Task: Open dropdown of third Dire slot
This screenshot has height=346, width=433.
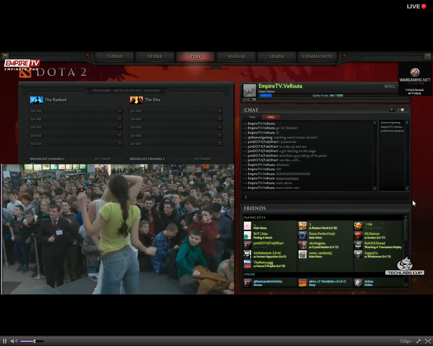Action: pos(220,127)
